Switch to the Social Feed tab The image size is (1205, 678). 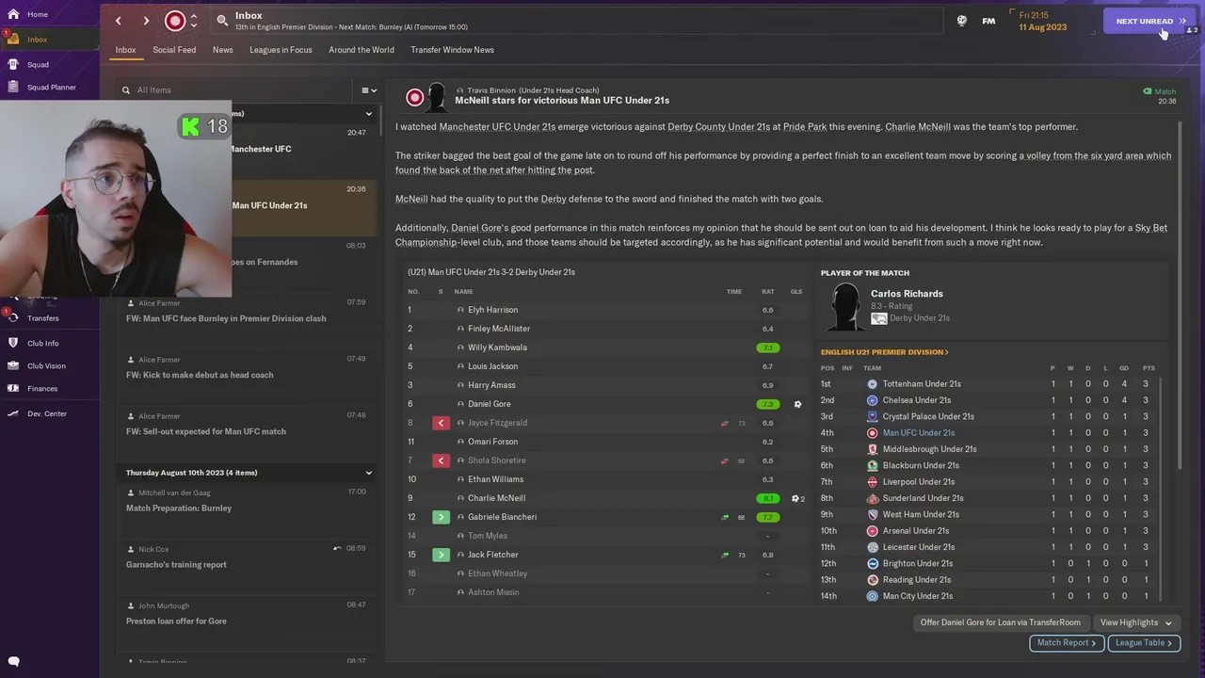click(x=174, y=50)
